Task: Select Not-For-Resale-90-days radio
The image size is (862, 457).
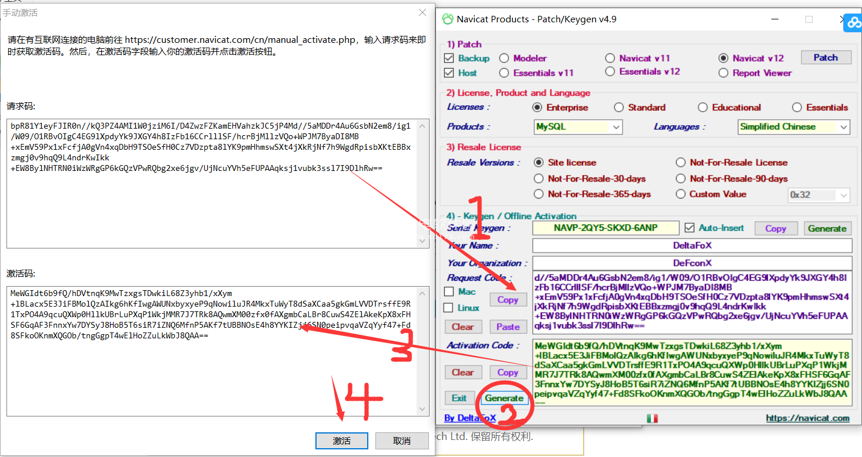Action: click(x=681, y=179)
